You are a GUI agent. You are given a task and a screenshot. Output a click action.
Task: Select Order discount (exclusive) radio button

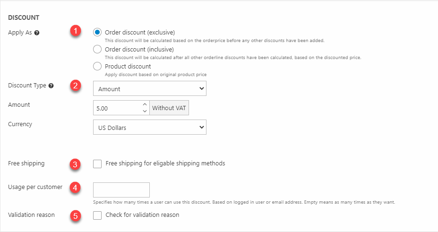[x=97, y=33]
